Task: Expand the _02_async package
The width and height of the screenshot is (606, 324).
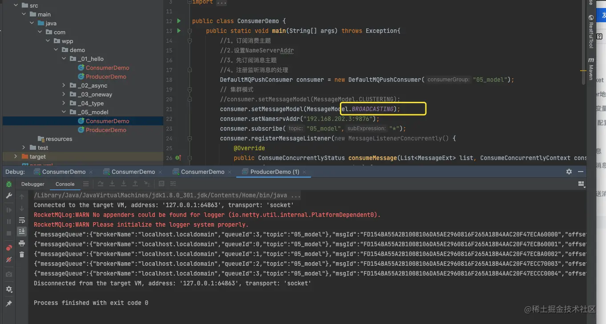Action: pos(64,85)
